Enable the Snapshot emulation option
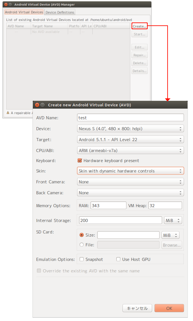 pyautogui.click(x=82, y=259)
